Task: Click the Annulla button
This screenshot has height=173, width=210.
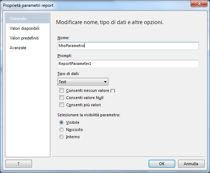Action: 191,164
